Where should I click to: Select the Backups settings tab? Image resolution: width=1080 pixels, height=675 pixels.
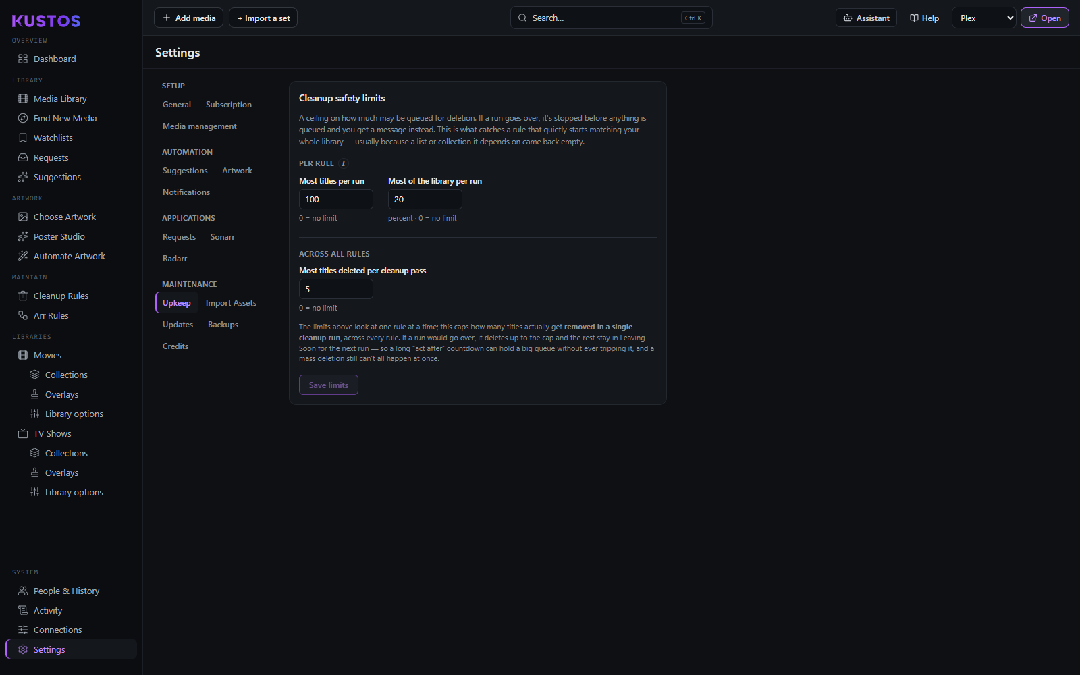(x=223, y=325)
